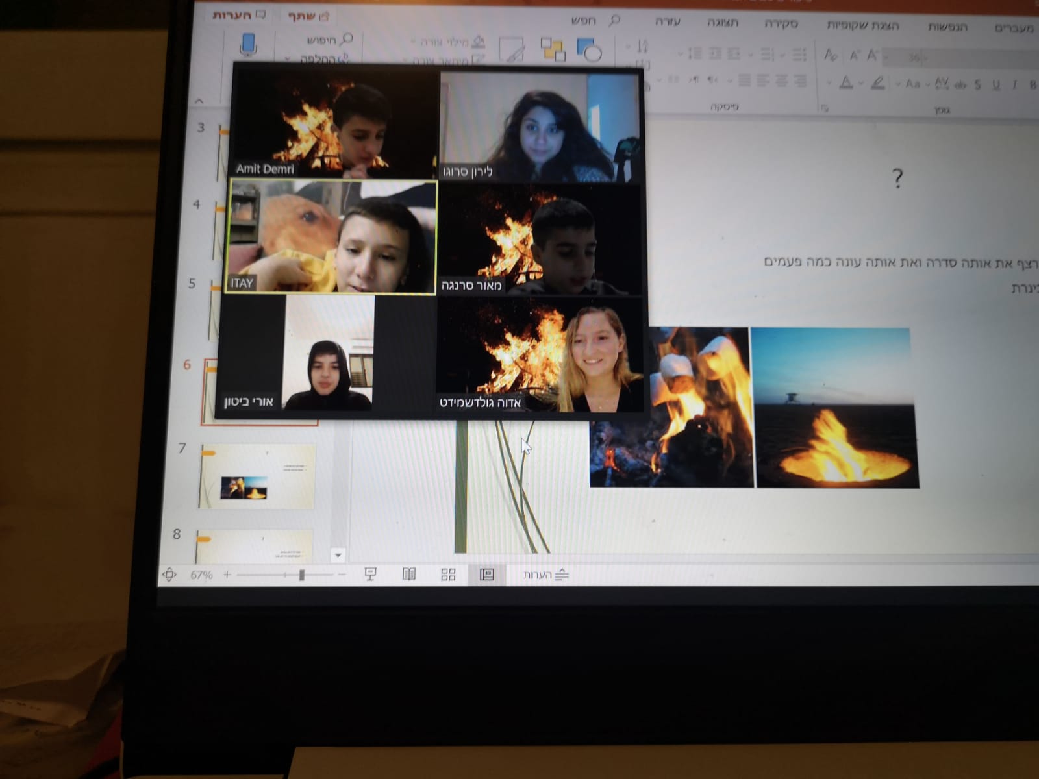This screenshot has height=779, width=1039.
Task: Click the Right-to-Left text direction icon
Action: (x=712, y=80)
